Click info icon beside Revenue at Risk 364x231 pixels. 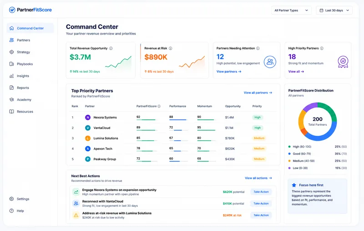[170, 48]
